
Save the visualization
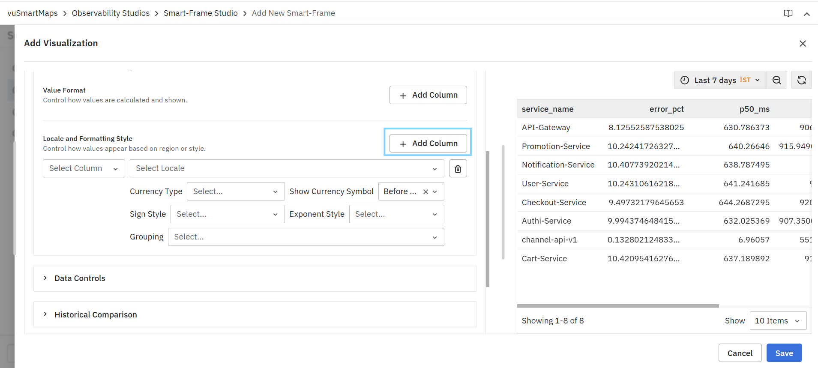(x=784, y=353)
